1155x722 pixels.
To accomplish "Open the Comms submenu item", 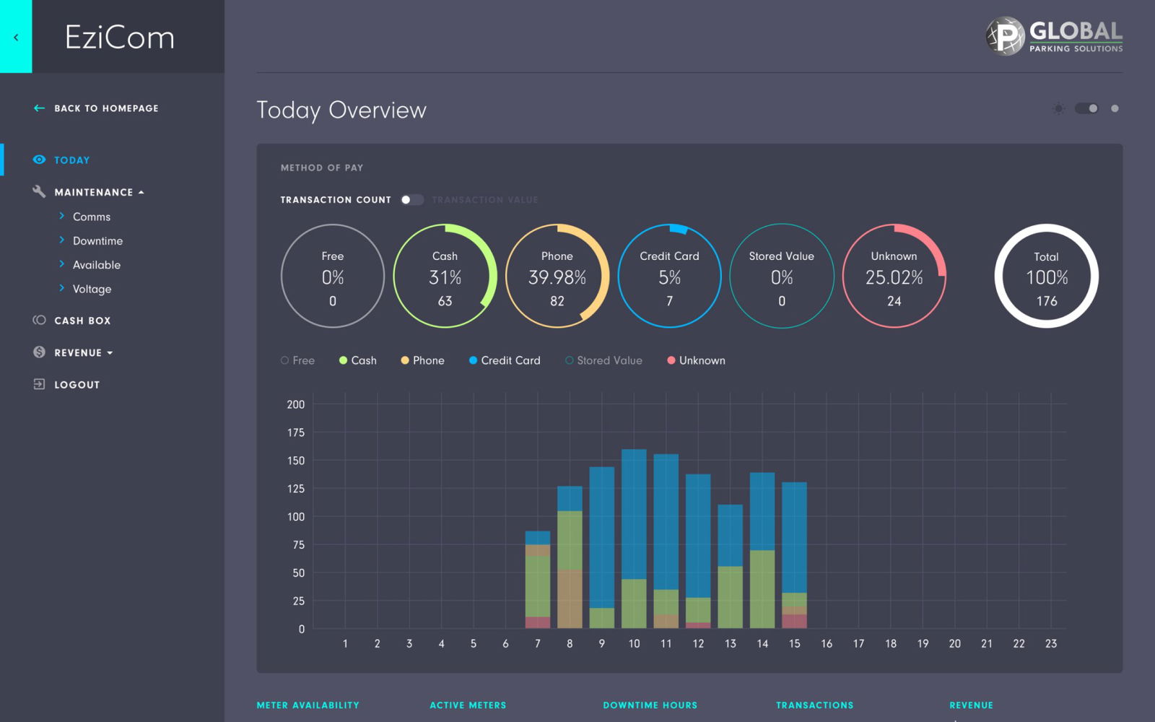I will click(92, 217).
